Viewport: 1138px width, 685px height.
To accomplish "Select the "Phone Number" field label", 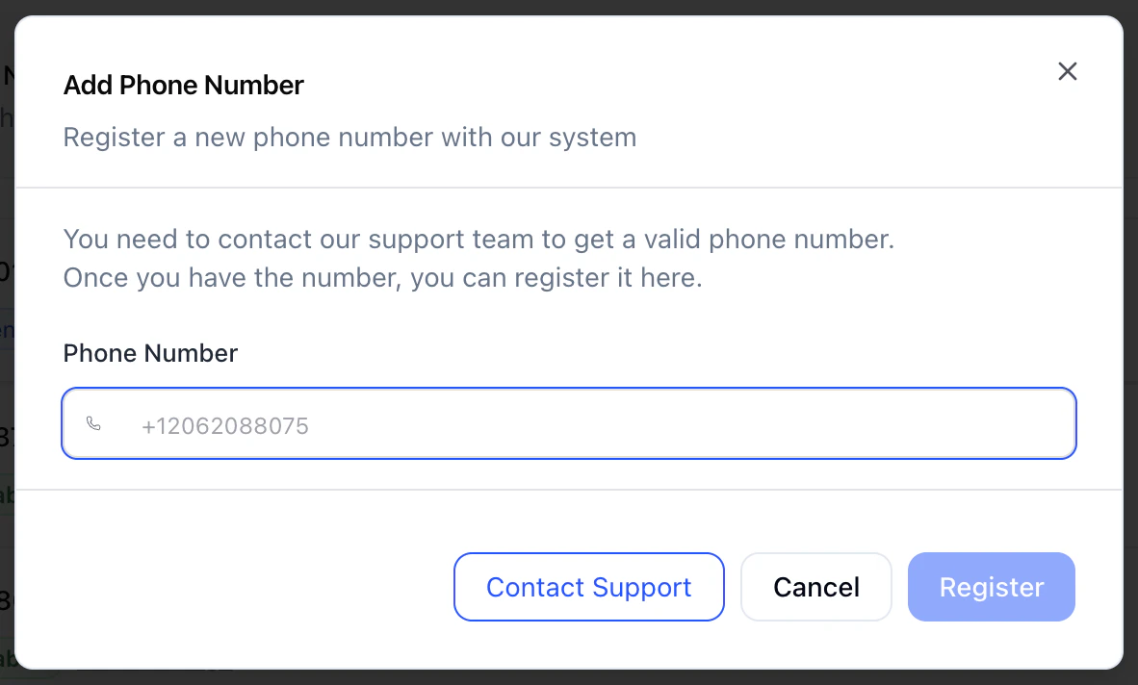I will click(x=150, y=354).
